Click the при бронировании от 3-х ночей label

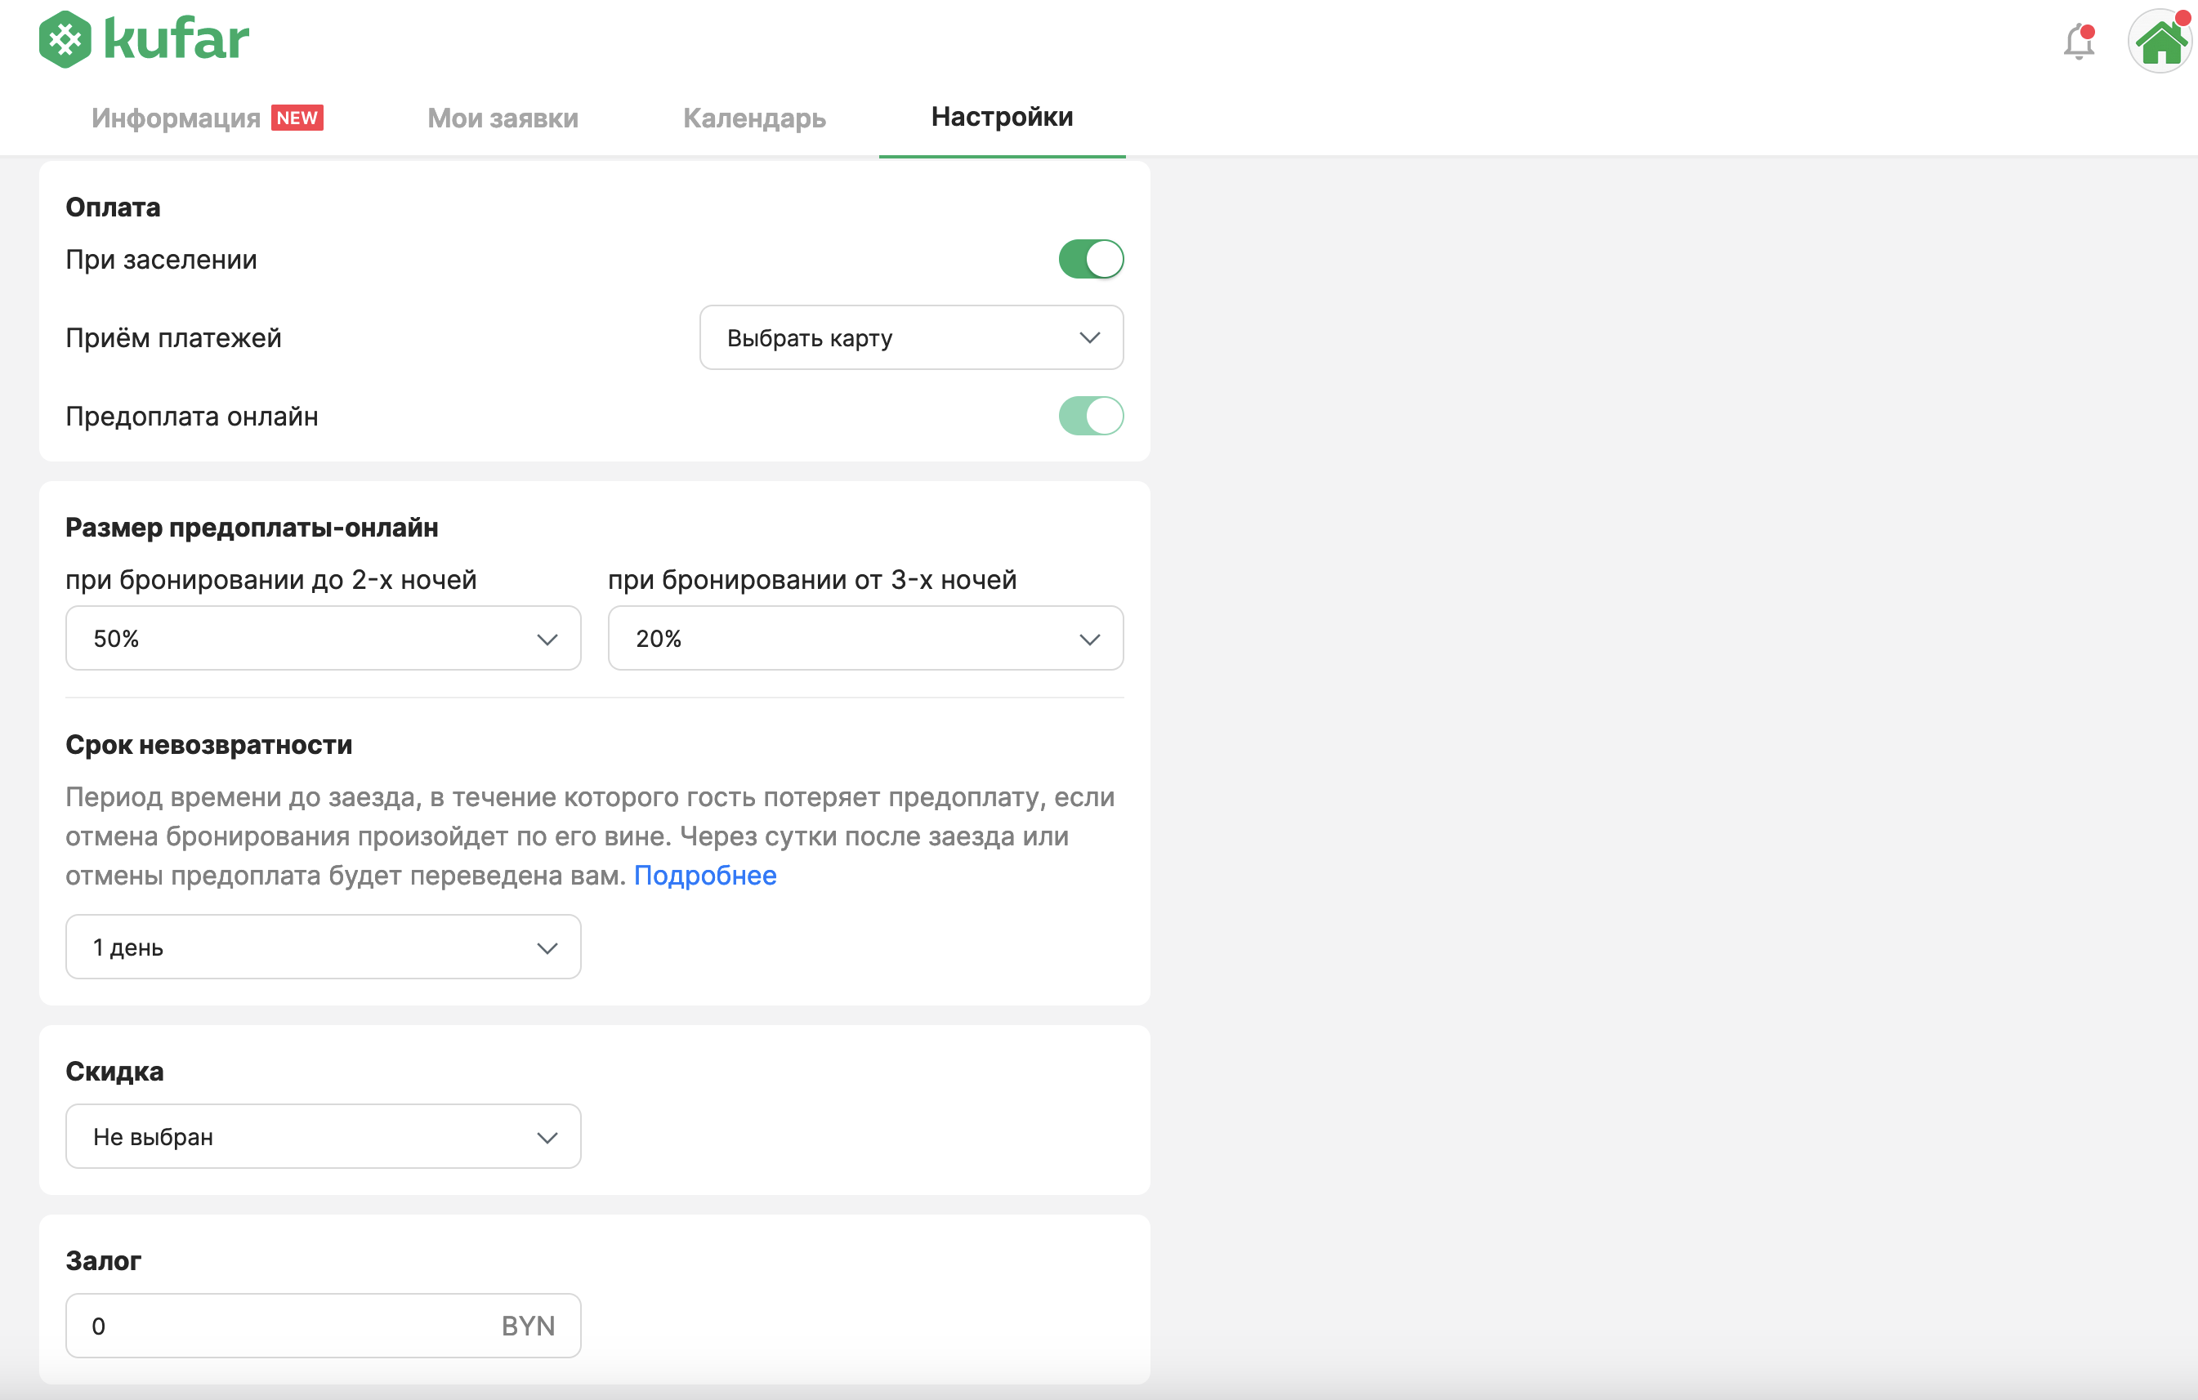pos(812,580)
